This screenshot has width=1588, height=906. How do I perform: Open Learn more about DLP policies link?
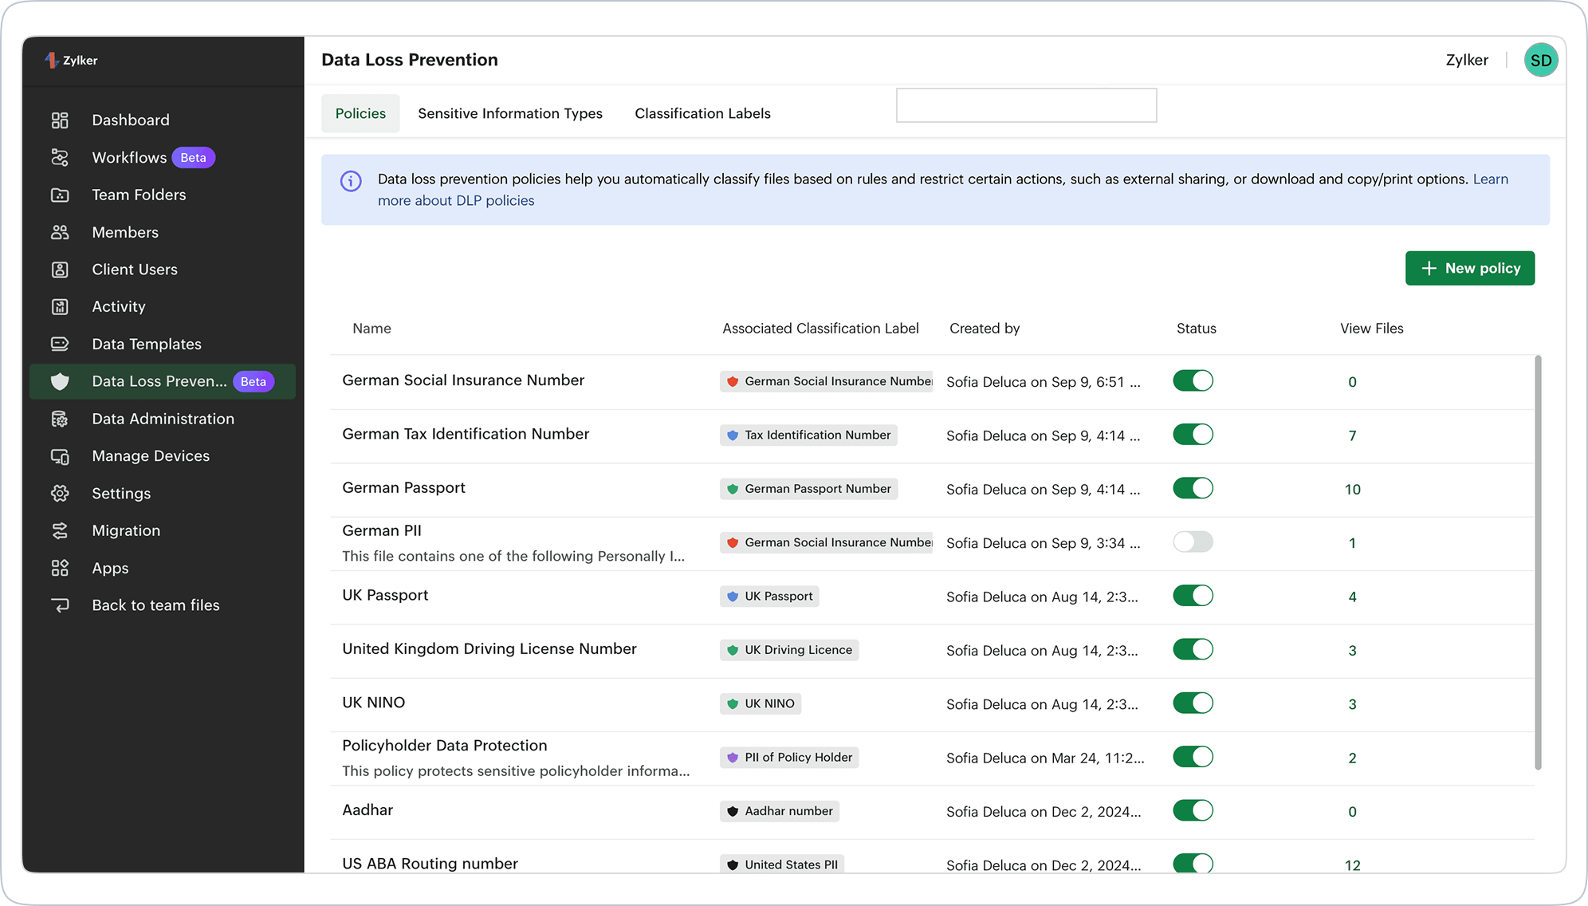(456, 200)
